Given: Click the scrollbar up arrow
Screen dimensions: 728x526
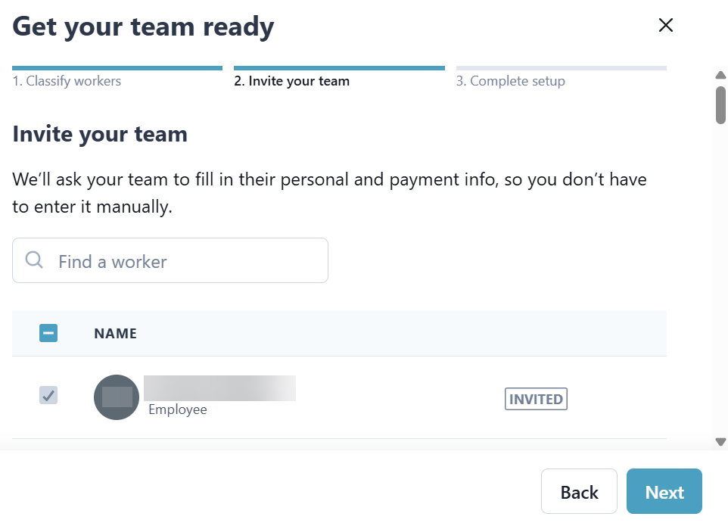Looking at the screenshot, I should point(720,75).
